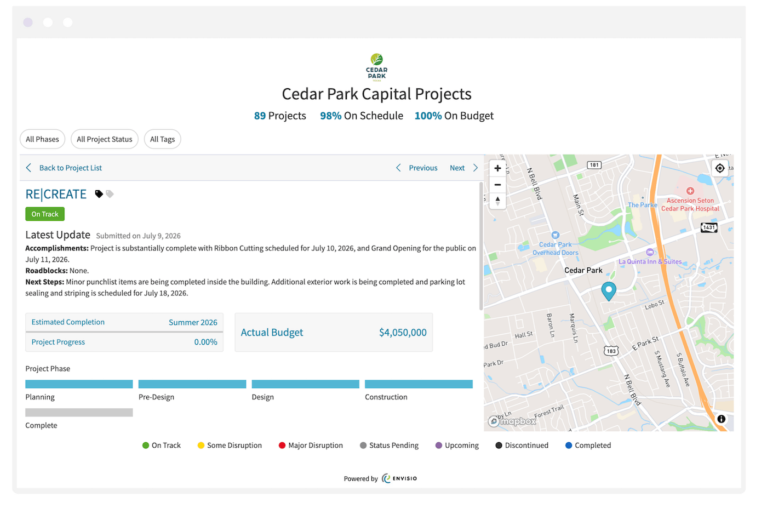
Task: Click the $4,050,000 actual budget value
Action: click(403, 333)
